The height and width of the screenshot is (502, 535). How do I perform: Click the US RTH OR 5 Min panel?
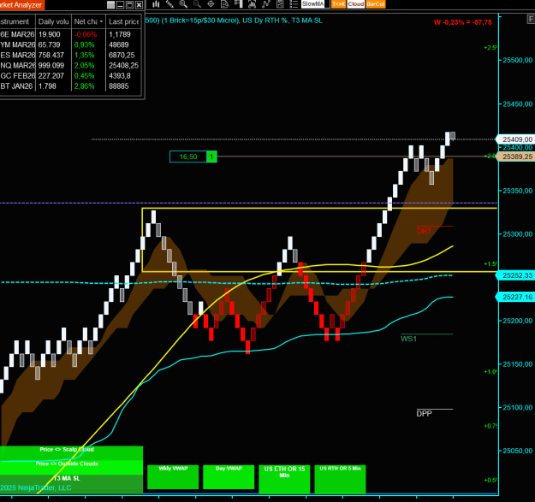tap(340, 479)
